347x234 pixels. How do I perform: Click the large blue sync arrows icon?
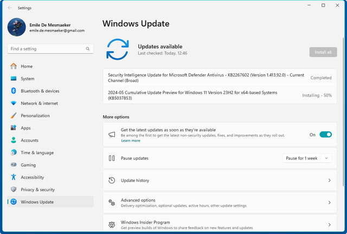(x=118, y=49)
